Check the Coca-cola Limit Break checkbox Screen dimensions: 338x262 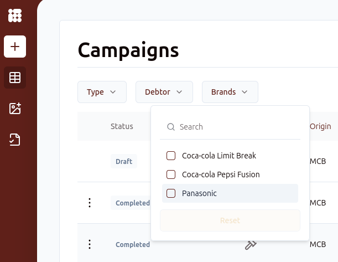pos(171,156)
